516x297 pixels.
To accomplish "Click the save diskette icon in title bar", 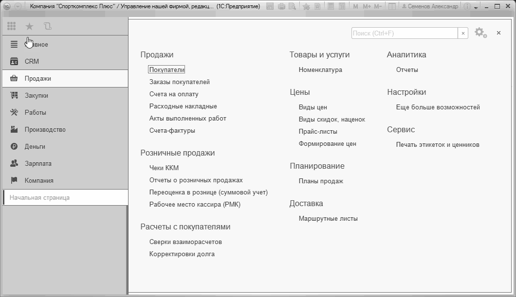I will (270, 6).
